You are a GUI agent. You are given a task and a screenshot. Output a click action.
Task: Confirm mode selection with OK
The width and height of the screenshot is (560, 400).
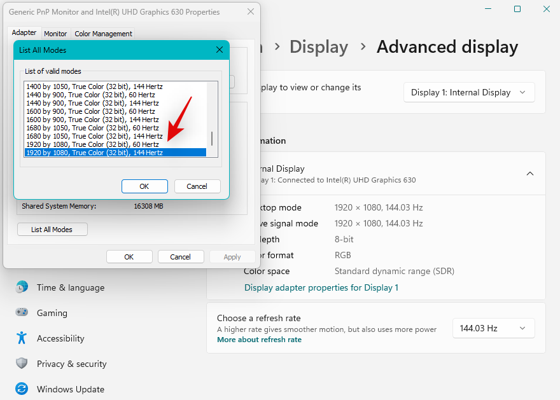144,186
